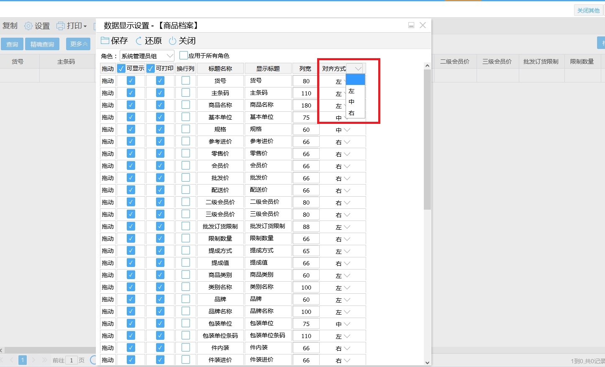Expand alignment dropdown for 零售价 row
This screenshot has width=605, height=367.
coord(347,154)
